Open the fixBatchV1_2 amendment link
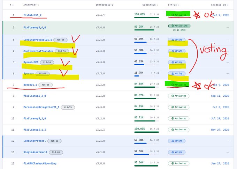 (x=32, y=15)
